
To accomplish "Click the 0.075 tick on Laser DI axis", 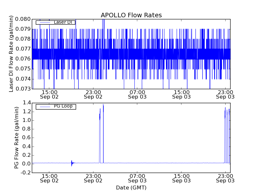I will tap(23, 69).
